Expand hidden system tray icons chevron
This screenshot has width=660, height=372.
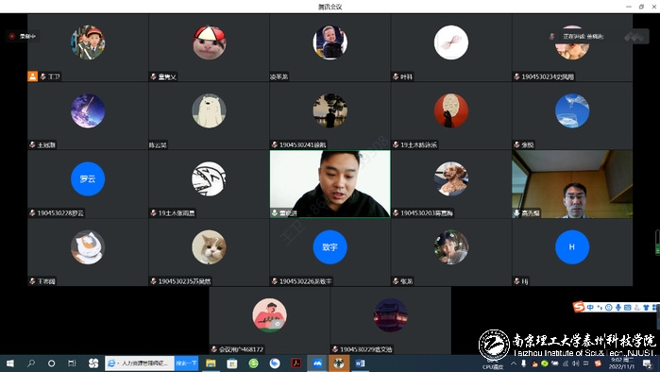514,364
